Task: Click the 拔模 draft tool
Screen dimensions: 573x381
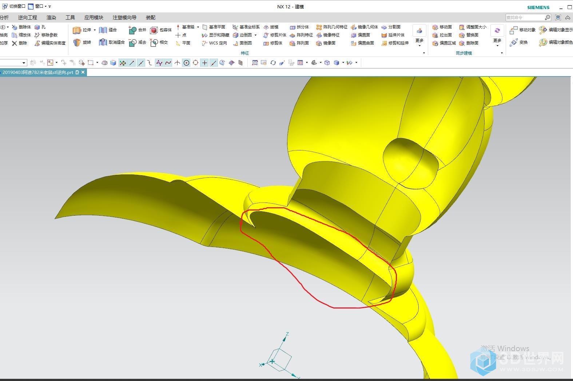Action: point(271,27)
